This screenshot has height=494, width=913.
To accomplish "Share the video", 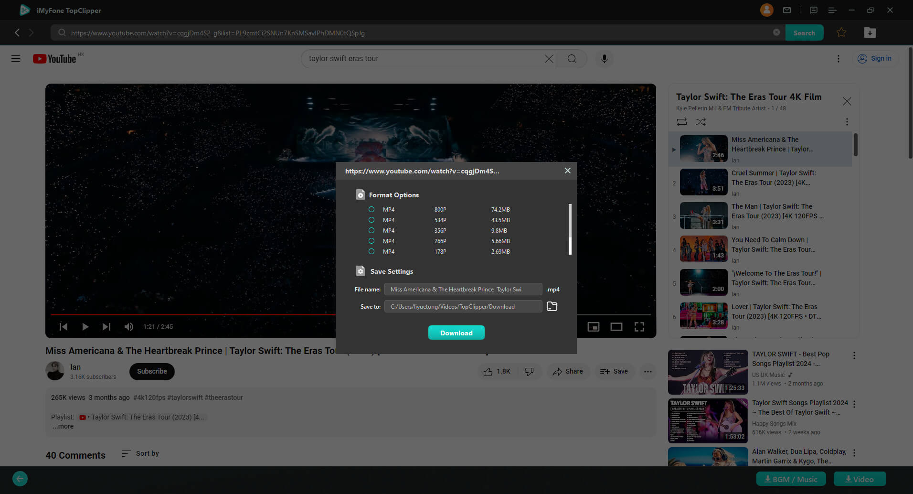I will (x=568, y=372).
